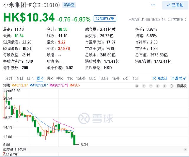Click the 每股收益 -2.15 value
The width and height of the screenshot is (189, 157).
point(26,55)
